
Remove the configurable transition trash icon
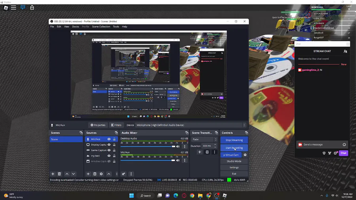207,152
